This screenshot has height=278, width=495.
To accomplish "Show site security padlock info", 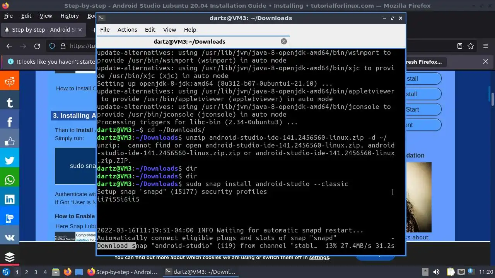I will [63, 46].
